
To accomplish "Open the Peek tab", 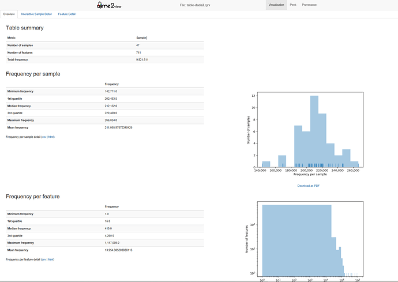I will [x=293, y=4].
